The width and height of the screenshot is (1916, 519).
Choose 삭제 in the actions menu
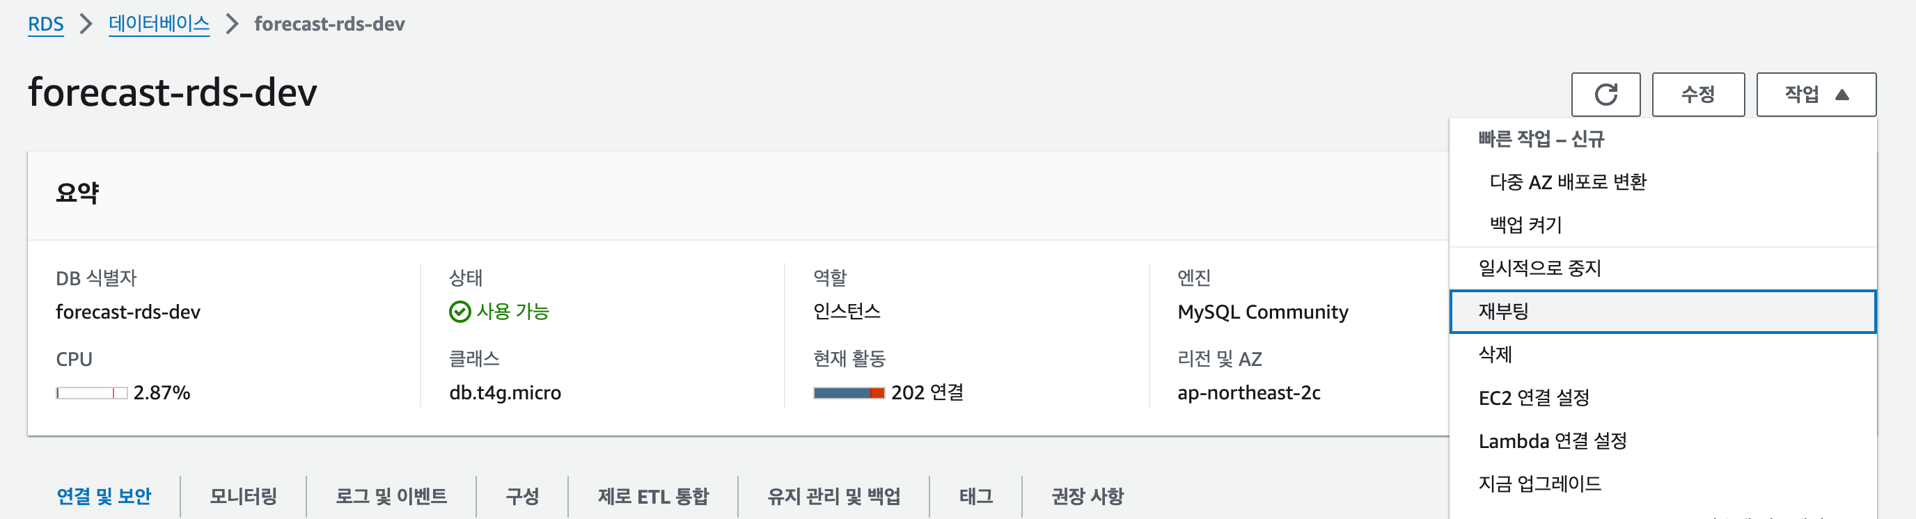[x=1663, y=355]
